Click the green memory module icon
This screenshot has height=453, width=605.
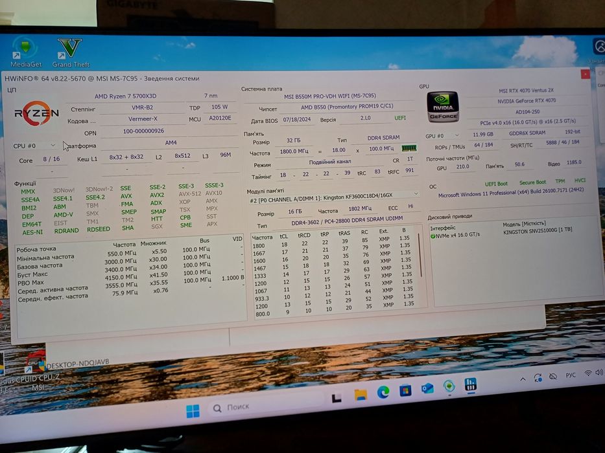(409, 148)
